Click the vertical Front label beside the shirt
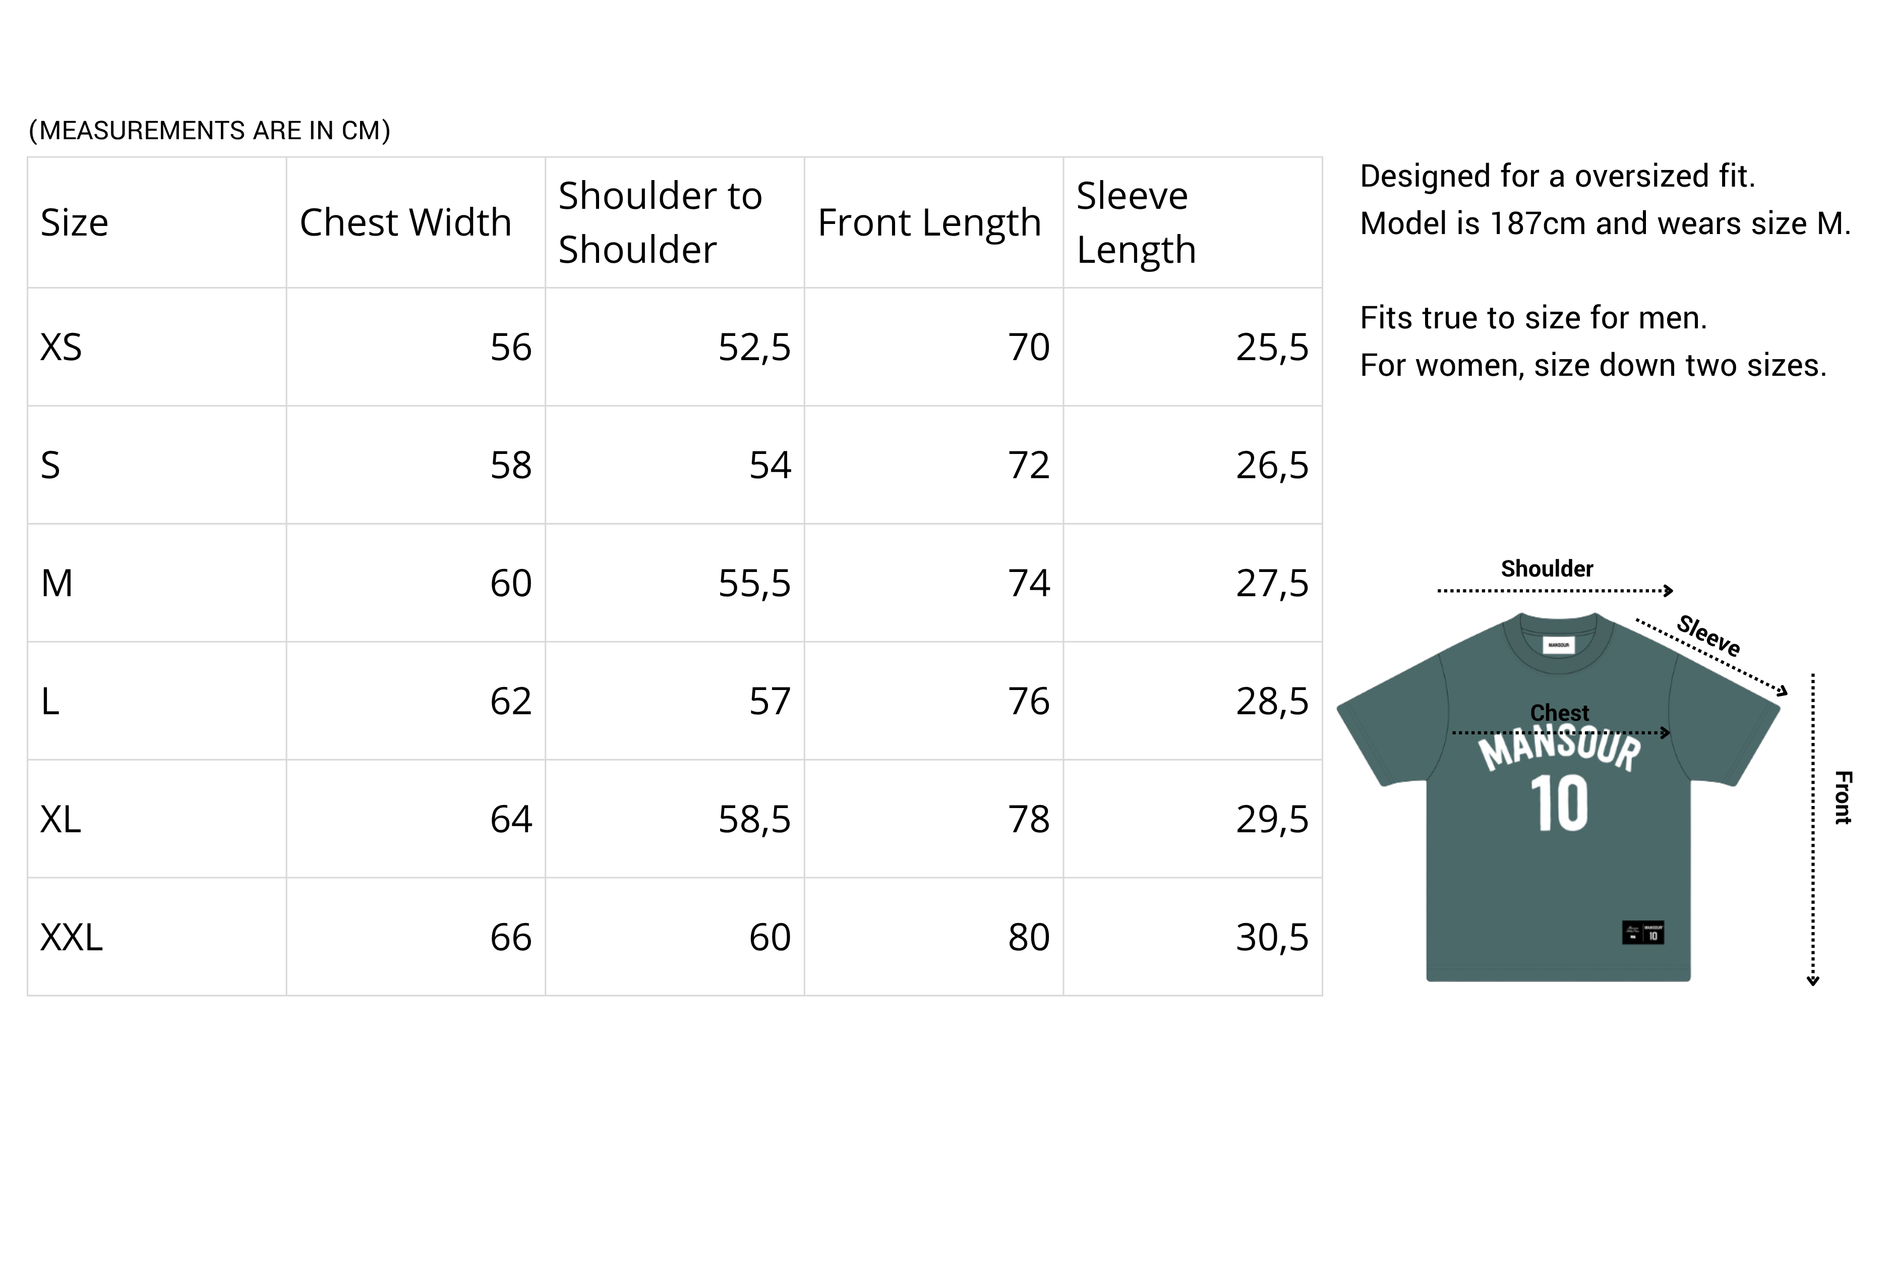Viewport: 1891px width, 1261px height. pyautogui.click(x=1843, y=797)
